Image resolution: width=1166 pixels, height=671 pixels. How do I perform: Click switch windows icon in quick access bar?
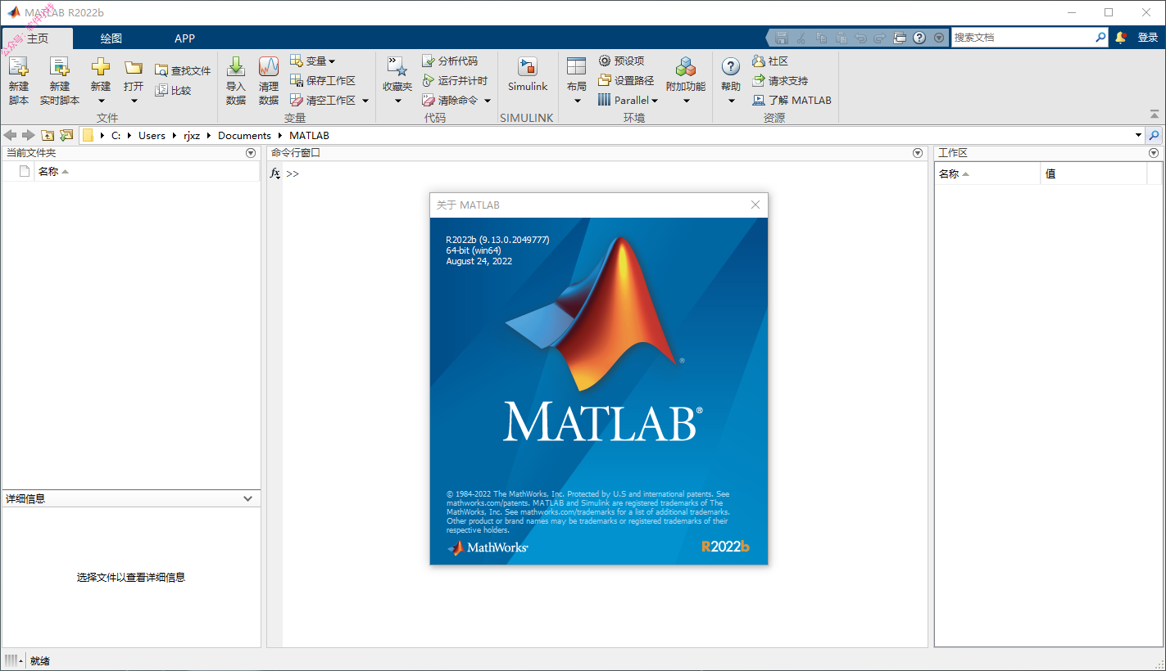pyautogui.click(x=900, y=38)
